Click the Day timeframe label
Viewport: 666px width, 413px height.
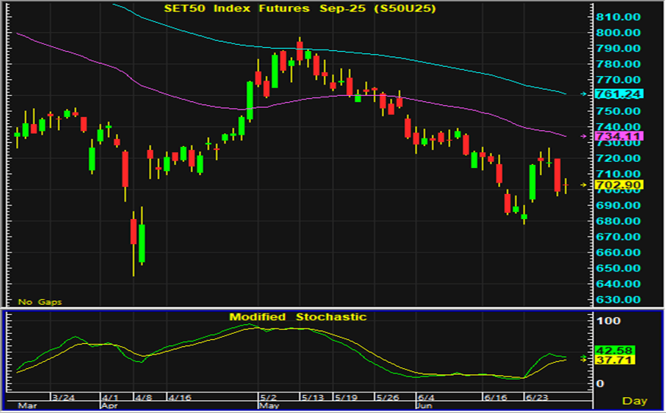[x=634, y=400]
